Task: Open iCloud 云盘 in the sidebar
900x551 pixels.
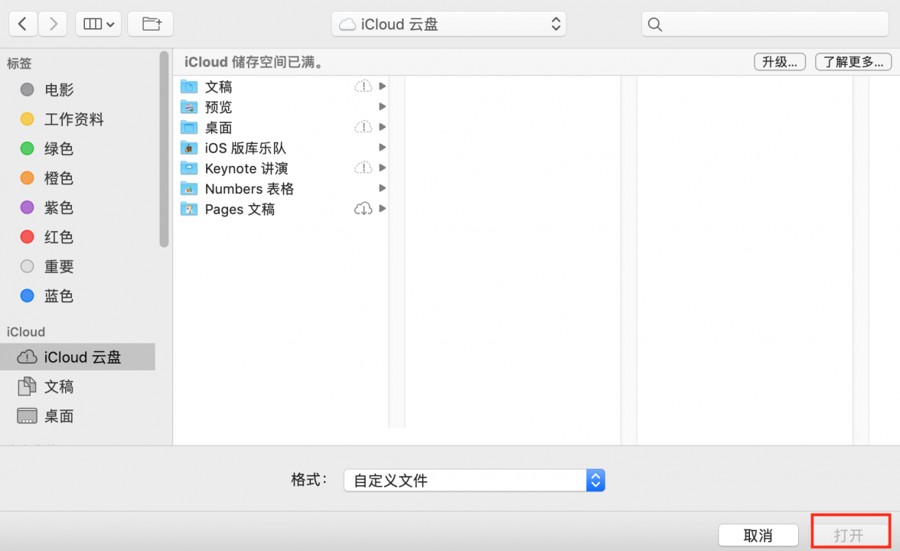Action: coord(77,357)
